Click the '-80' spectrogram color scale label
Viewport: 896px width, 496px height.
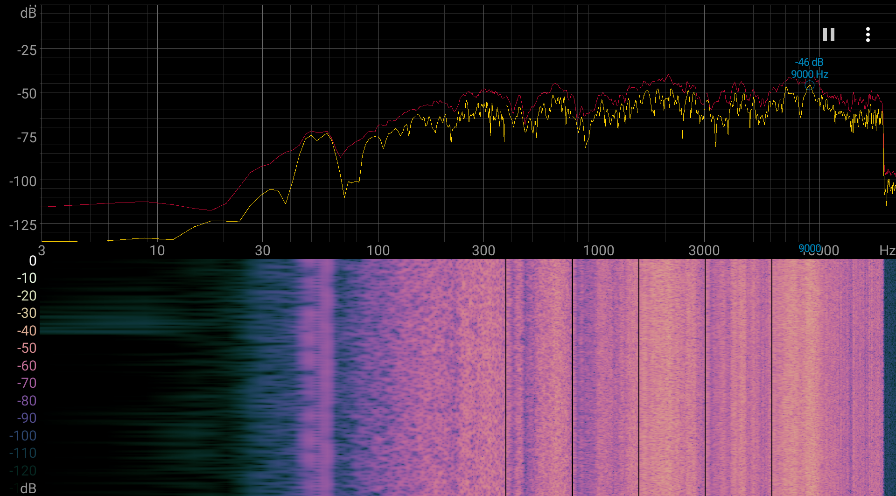27,401
